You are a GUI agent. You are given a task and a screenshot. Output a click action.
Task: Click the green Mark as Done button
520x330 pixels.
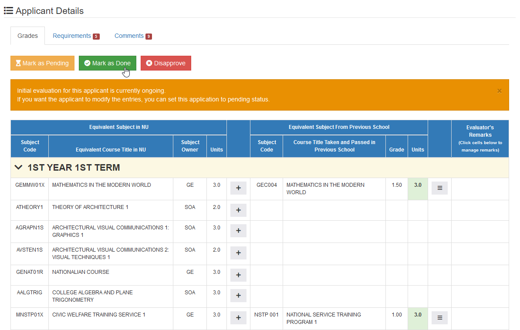(x=108, y=63)
